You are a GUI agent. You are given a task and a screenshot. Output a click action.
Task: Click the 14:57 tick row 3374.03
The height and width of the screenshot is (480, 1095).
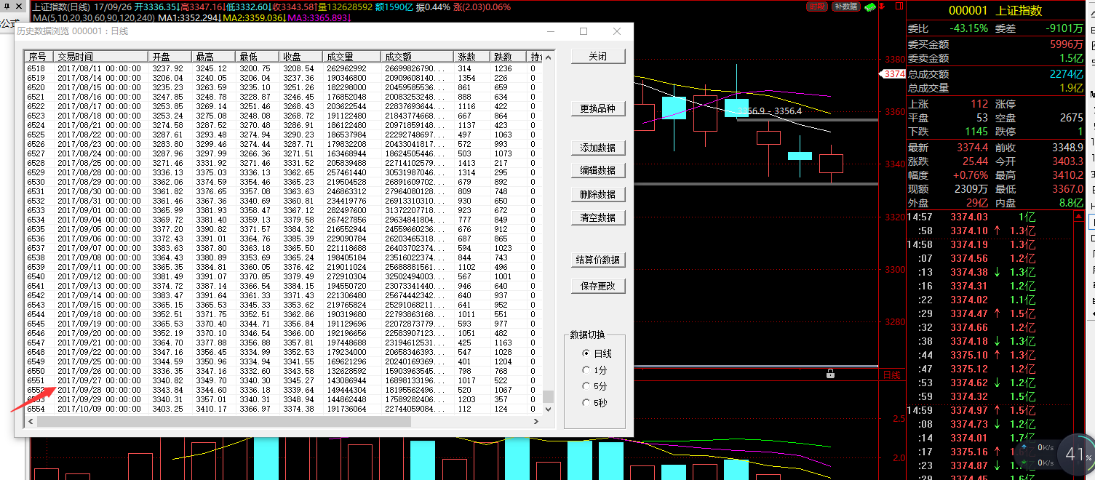[x=990, y=217]
